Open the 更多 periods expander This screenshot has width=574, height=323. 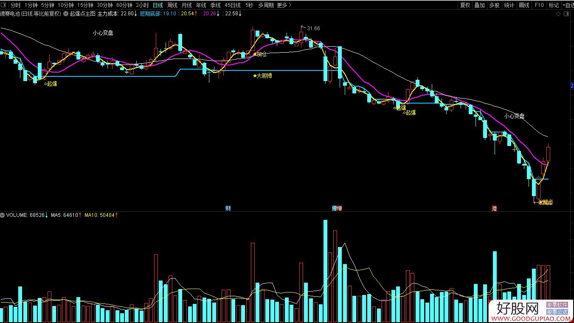[284, 5]
